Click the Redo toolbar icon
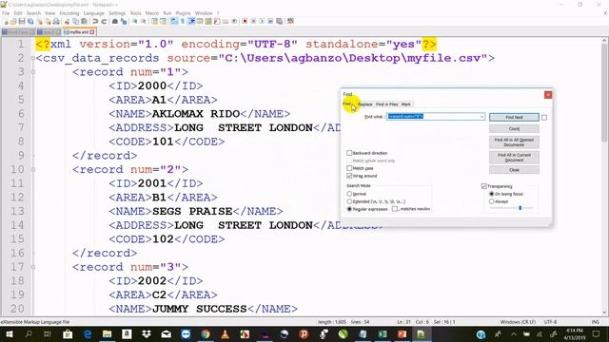The height and width of the screenshot is (342, 609). click(104, 21)
